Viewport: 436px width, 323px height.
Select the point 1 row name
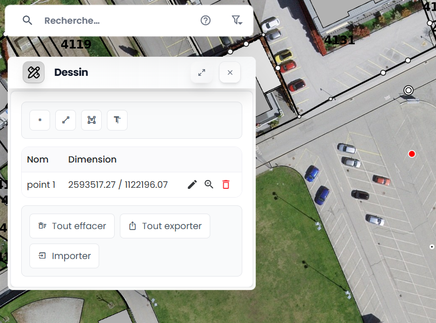(41, 185)
